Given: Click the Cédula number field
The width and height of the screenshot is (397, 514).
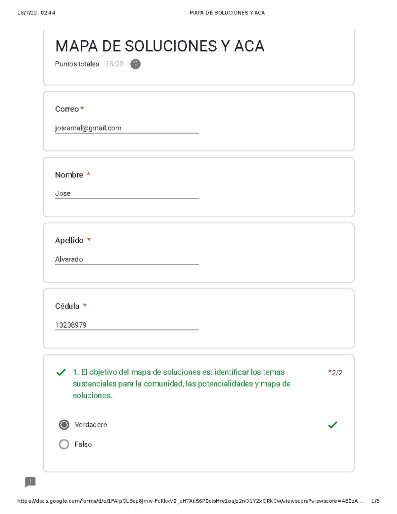Looking at the screenshot, I should click(x=127, y=325).
